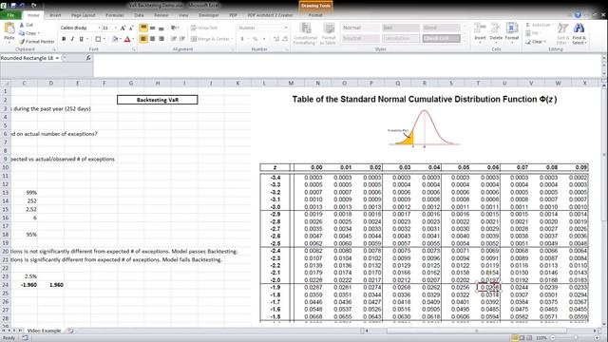
Task: Click the Insert cells icon
Action: tap(480, 28)
